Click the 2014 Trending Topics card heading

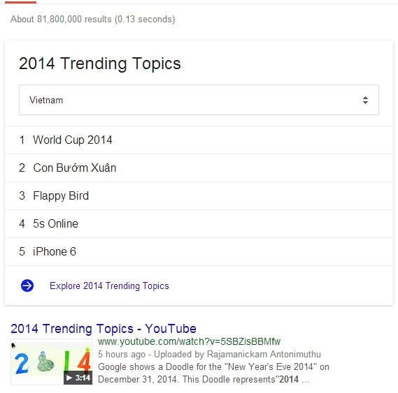(100, 64)
